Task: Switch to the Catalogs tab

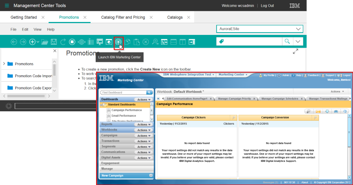Action: (x=175, y=17)
